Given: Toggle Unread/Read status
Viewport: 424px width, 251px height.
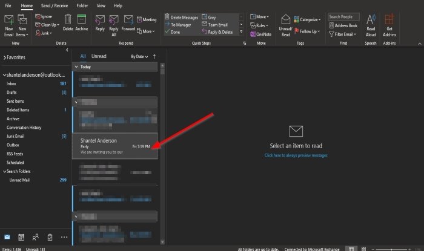Looking at the screenshot, I should click(x=285, y=25).
